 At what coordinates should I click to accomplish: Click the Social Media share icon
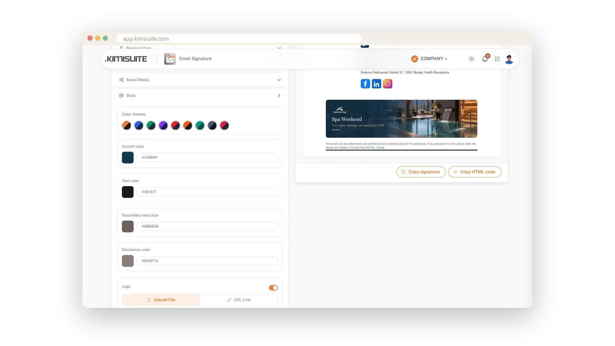121,80
